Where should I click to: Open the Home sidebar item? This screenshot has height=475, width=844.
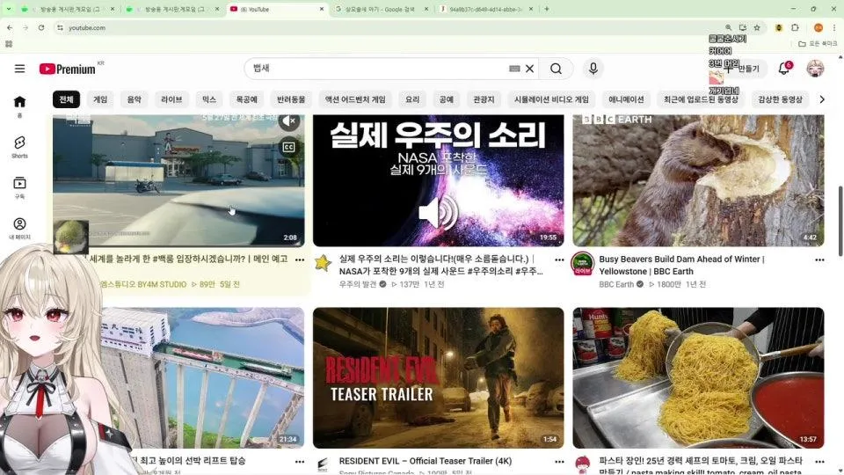click(19, 106)
